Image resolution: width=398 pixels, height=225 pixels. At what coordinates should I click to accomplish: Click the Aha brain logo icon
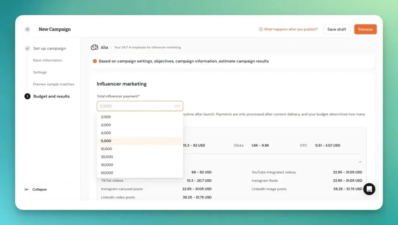point(95,47)
